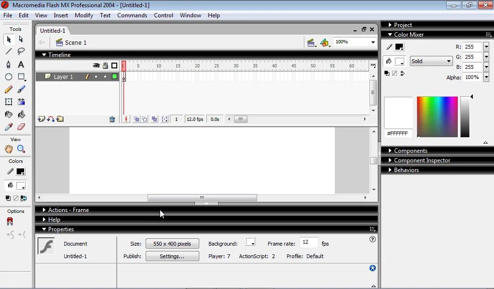Viewport: 494px width, 289px height.
Task: Toggle Layer 1 green outline square
Action: [x=115, y=77]
